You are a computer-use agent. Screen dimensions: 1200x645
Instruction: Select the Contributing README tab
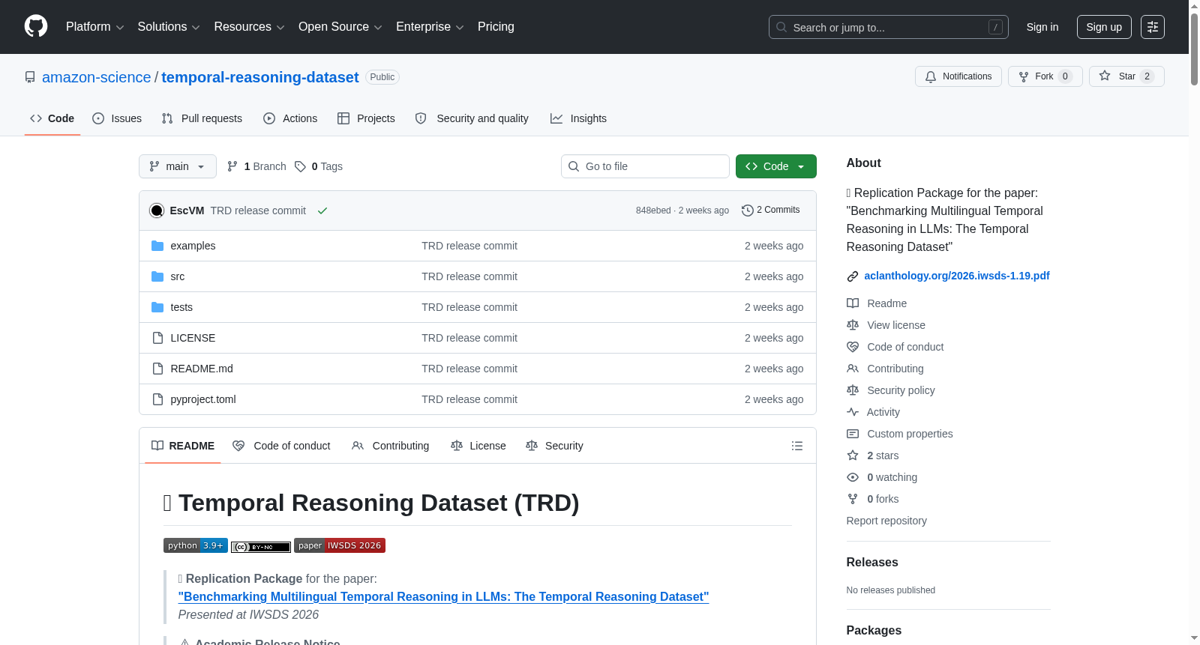click(x=390, y=446)
